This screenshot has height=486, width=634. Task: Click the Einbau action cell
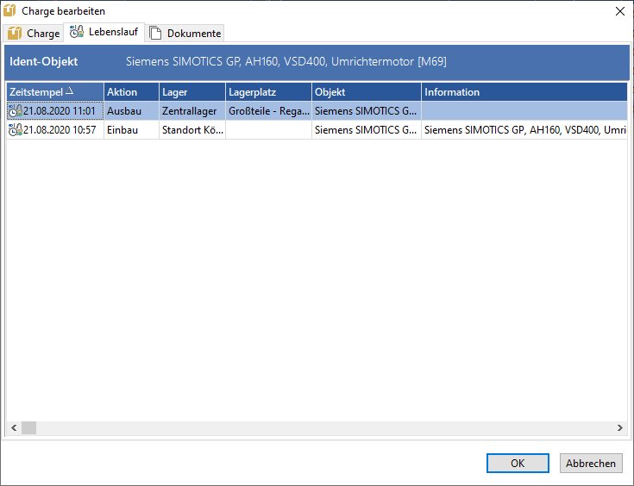131,130
